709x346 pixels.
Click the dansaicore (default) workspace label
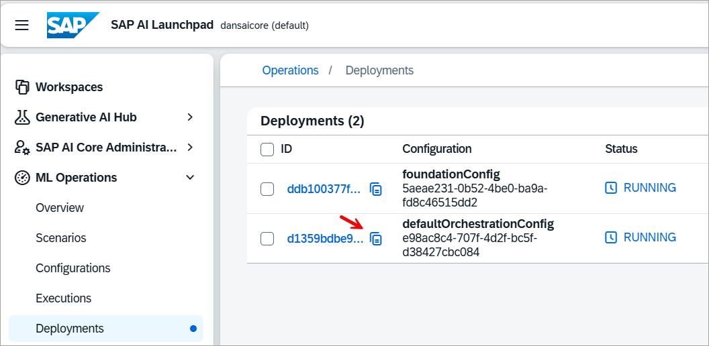(x=265, y=25)
